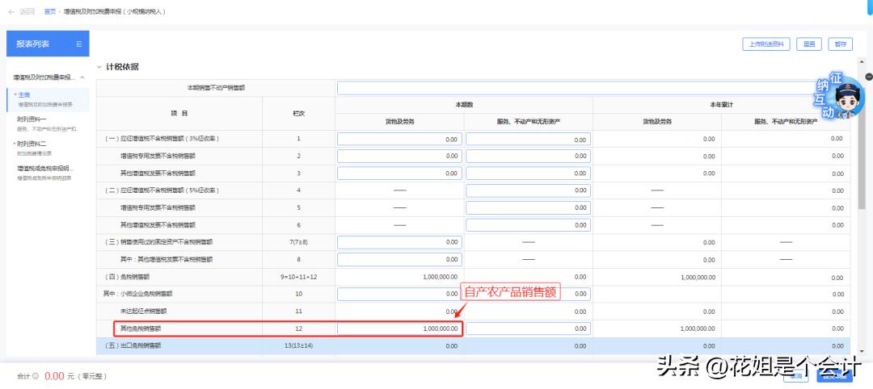
Task: Click the (五)出口免税销售额 row label
Action: (x=133, y=345)
